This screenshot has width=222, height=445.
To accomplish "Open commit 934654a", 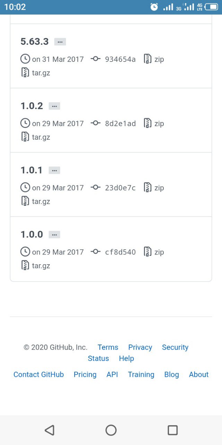I will click(120, 59).
